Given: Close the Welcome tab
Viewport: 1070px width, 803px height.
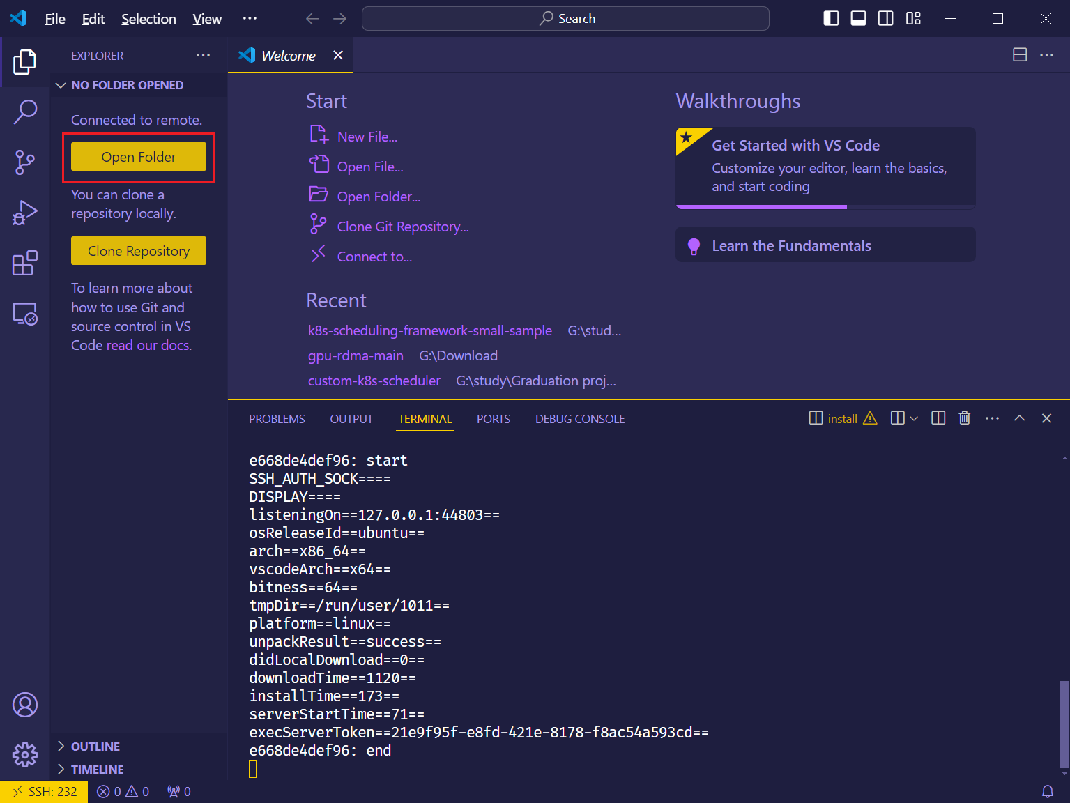Looking at the screenshot, I should pyautogui.click(x=338, y=55).
